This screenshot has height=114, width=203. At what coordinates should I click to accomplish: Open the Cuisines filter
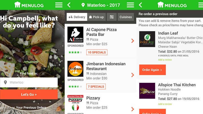coord(125,17)
